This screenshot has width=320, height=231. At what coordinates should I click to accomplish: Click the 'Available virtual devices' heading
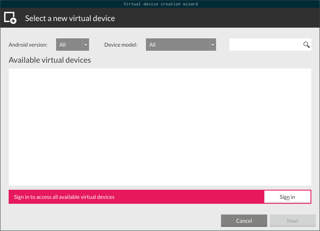tap(50, 60)
